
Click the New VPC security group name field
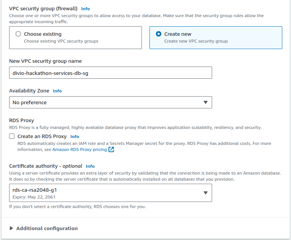[110, 73]
